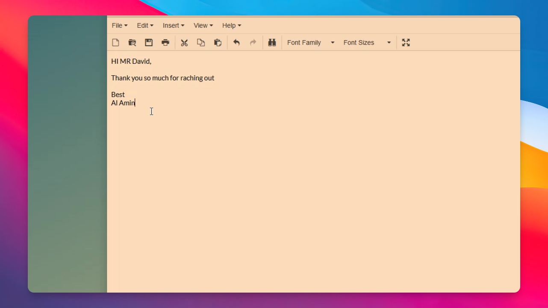Open the Help menu

(x=232, y=26)
